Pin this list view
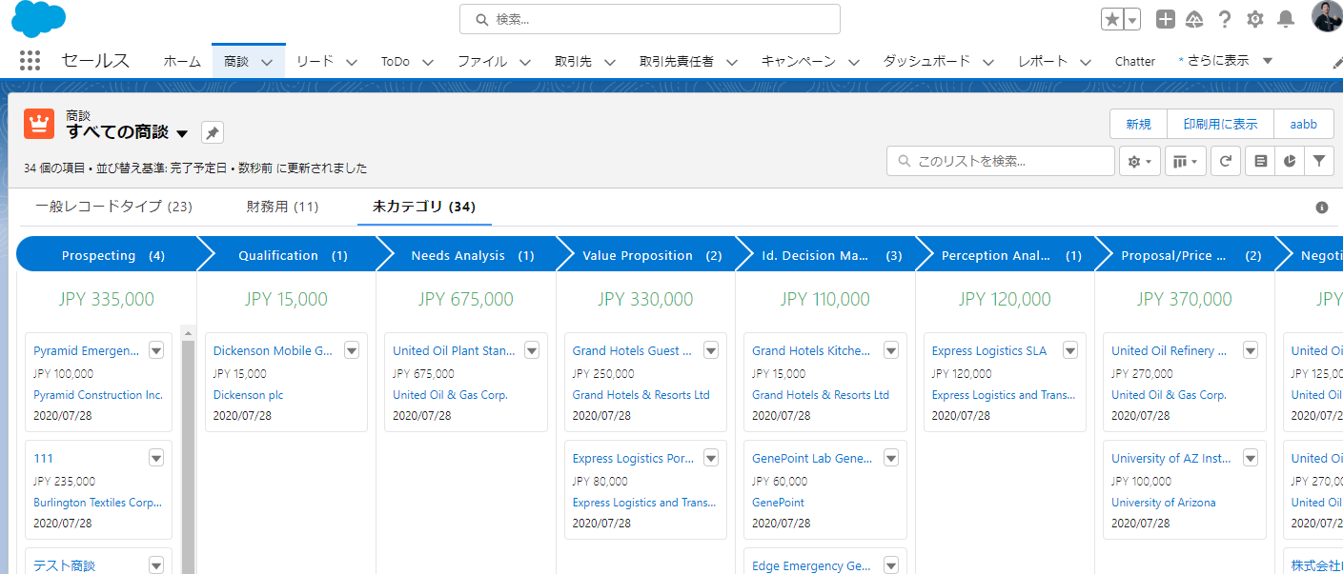 coord(213,132)
